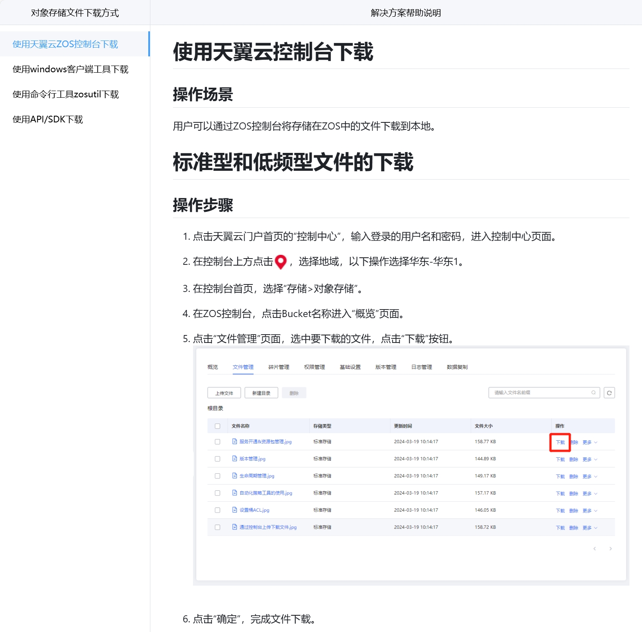Click the 根目录 breadcrumb label
Image resolution: width=642 pixels, height=632 pixels.
[x=215, y=409]
